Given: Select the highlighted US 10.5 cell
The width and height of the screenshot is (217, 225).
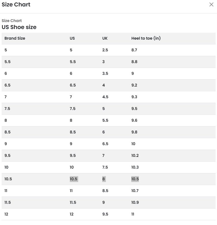Looking at the screenshot, I should pos(74,179).
